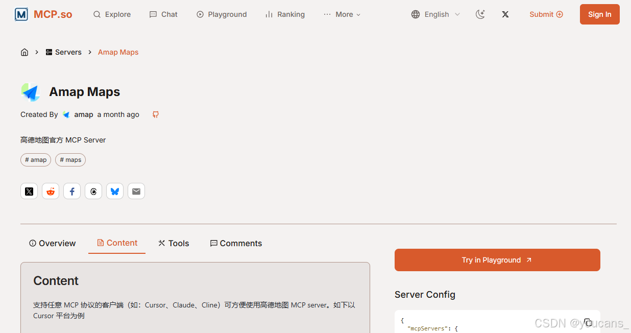This screenshot has width=631, height=333.
Task: Click the "mcpServers" line in config
Action: [432, 328]
